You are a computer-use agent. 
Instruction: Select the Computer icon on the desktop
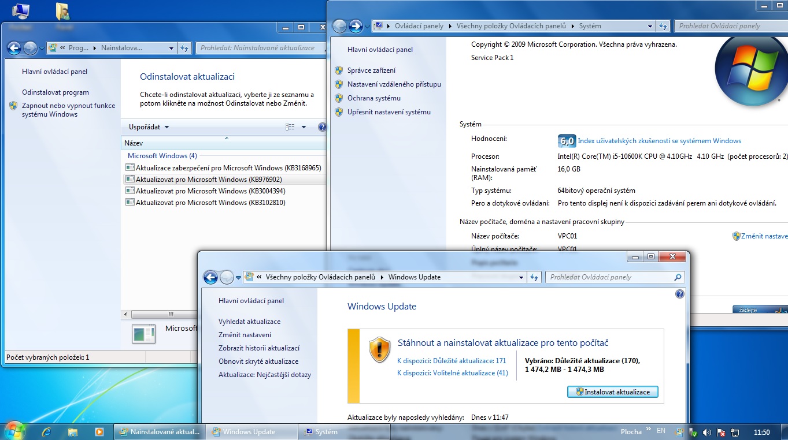(x=20, y=11)
